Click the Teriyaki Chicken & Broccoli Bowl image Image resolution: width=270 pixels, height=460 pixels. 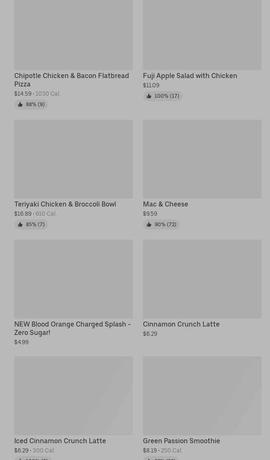coord(73,159)
